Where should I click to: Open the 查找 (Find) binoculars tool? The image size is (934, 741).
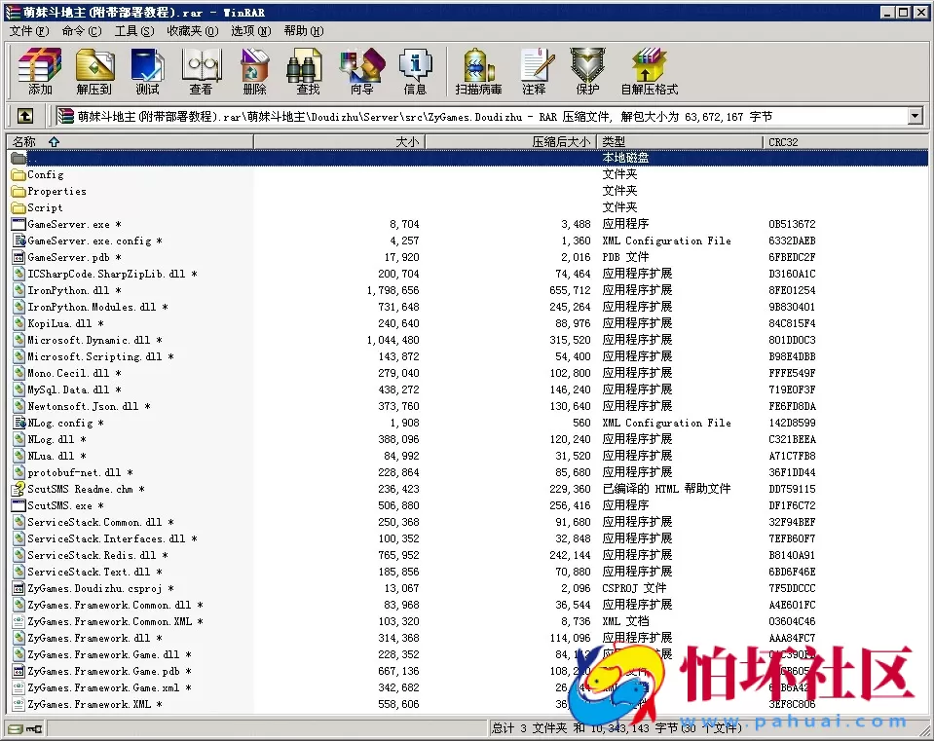(308, 71)
